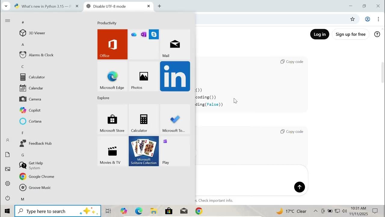Open Settings gear in Start sidebar

(x=8, y=184)
